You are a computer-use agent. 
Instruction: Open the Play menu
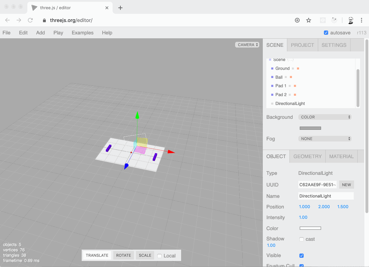pyautogui.click(x=58, y=33)
